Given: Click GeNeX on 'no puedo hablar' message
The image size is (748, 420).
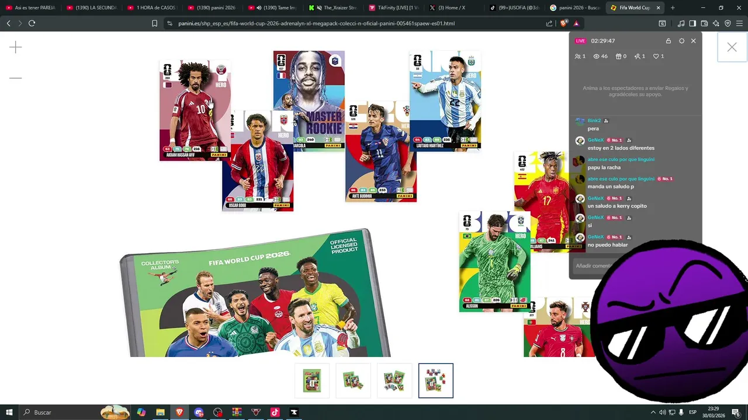Looking at the screenshot, I should pos(595,237).
